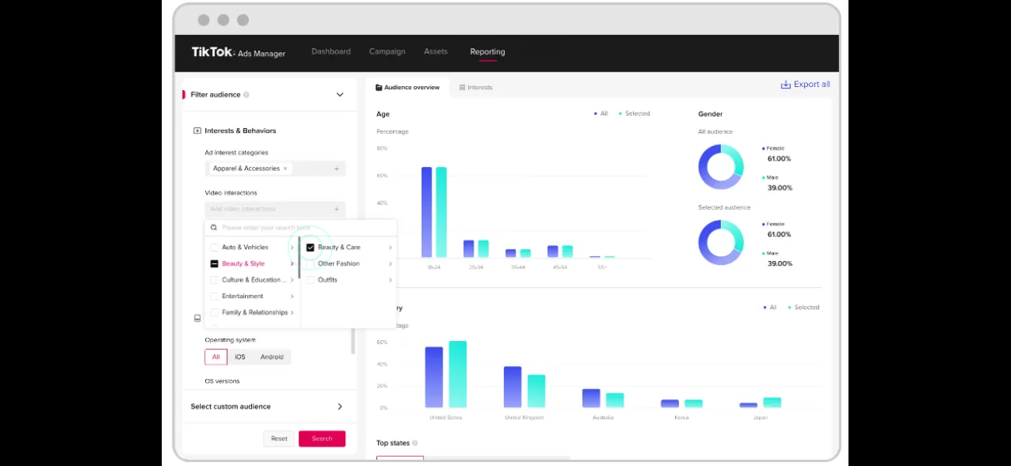Screen dimensions: 1011x466
Task: Click the plus icon in Video interactions field
Action: [x=337, y=209]
